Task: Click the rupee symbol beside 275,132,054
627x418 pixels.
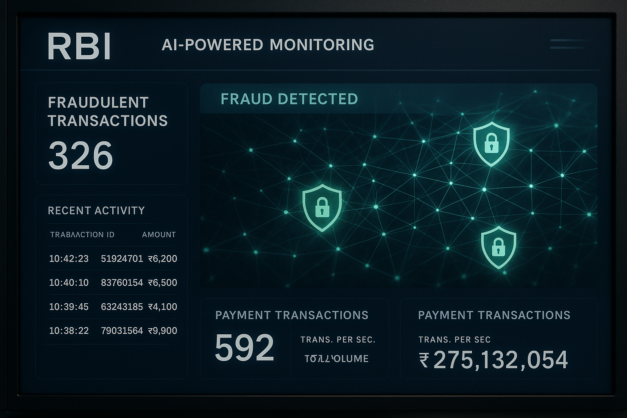Action: tap(424, 360)
